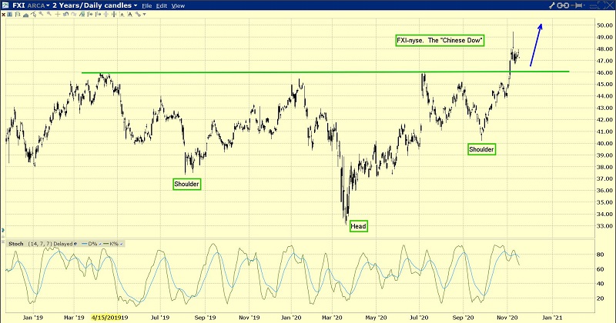
Task: Click the second bar-marker drawing icon
Action: 99,15
